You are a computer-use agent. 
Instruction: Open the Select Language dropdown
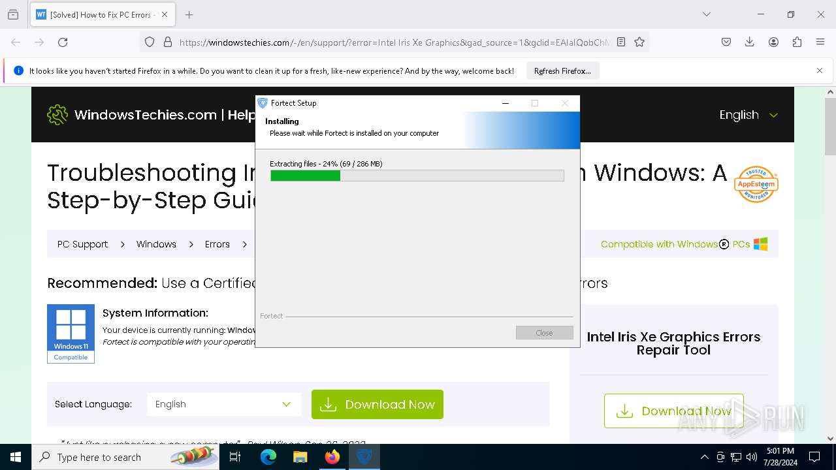pyautogui.click(x=224, y=404)
